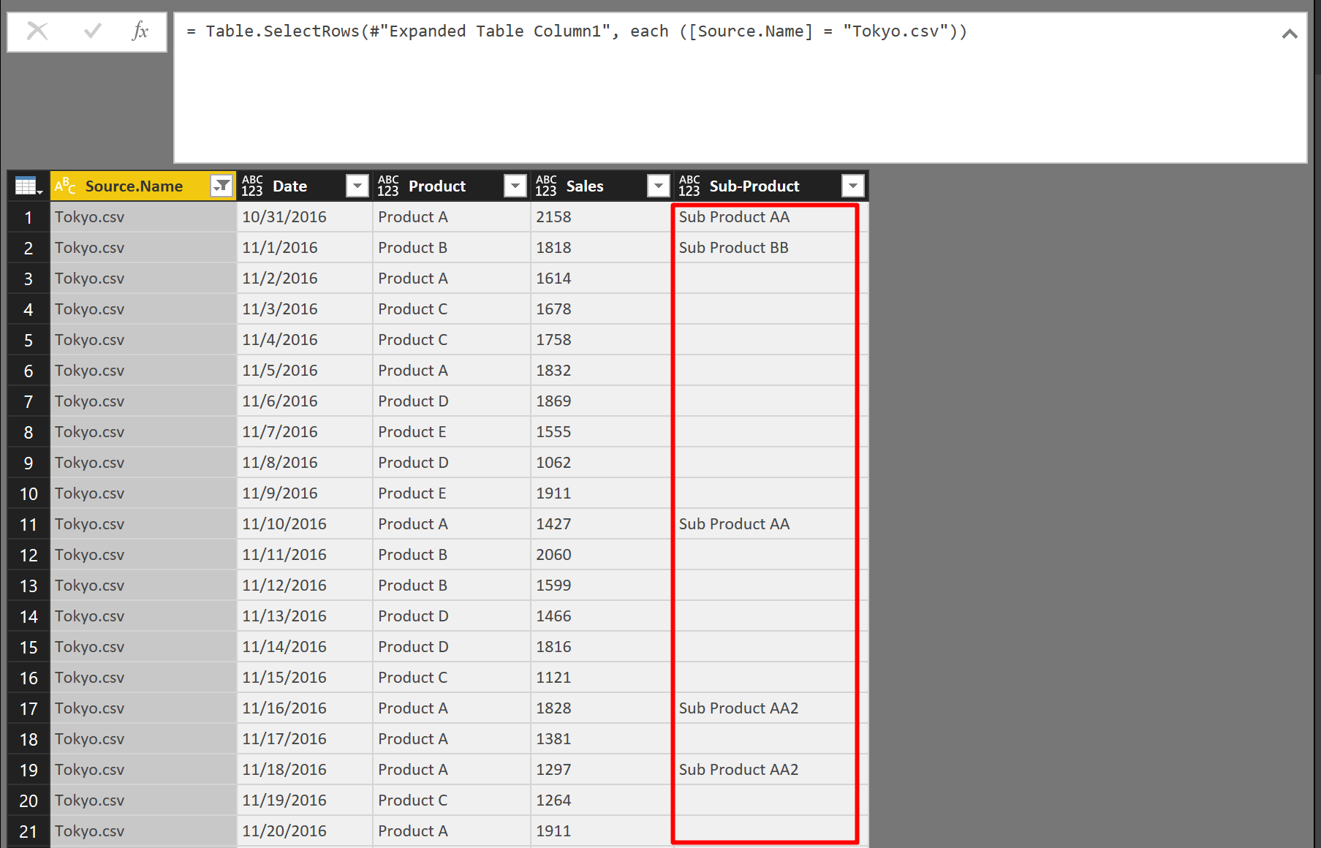Open the Product column filter dropdown
The height and width of the screenshot is (848, 1321).
pos(515,186)
